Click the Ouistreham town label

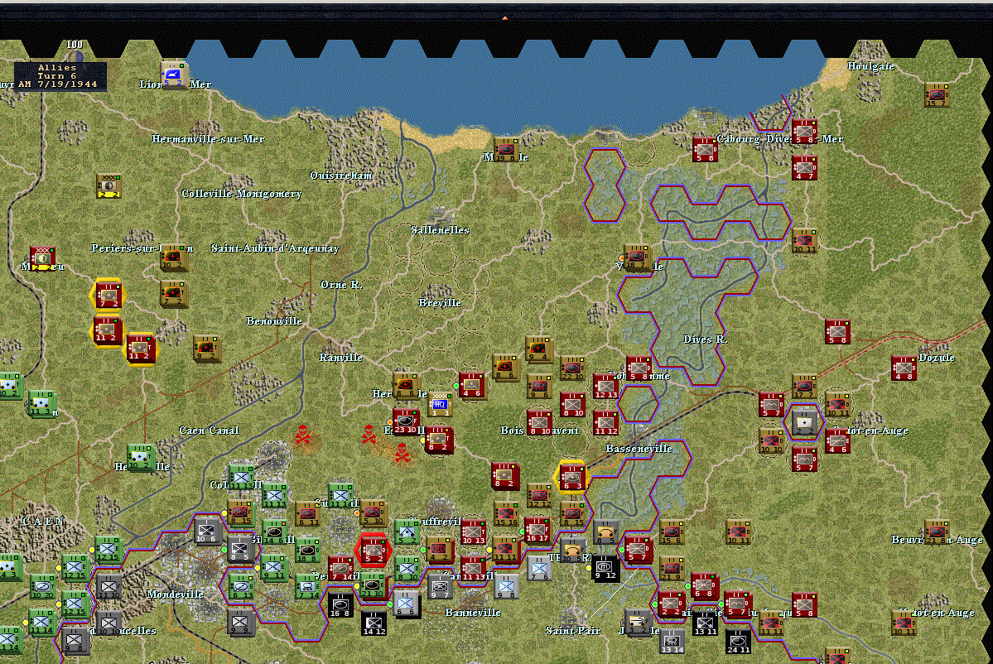(x=340, y=176)
